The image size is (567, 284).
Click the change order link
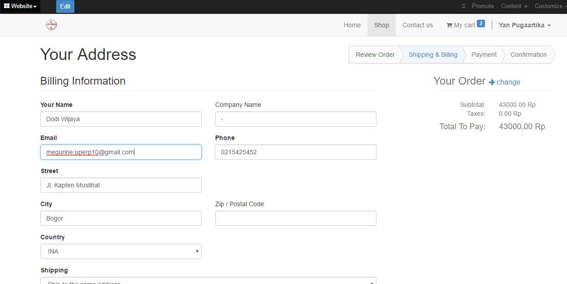pos(508,82)
